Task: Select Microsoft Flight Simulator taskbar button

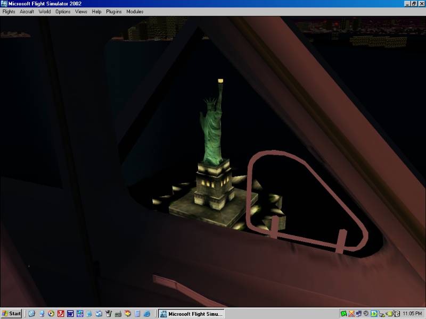Action: point(192,314)
